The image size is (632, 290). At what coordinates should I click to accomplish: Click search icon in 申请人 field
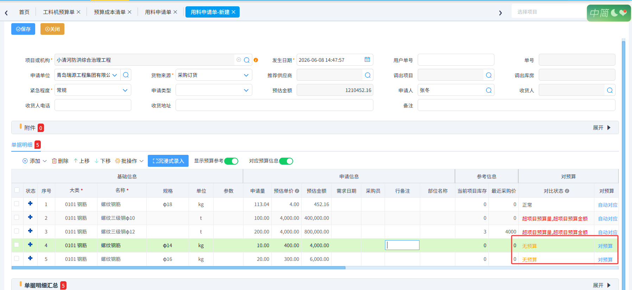(489, 90)
